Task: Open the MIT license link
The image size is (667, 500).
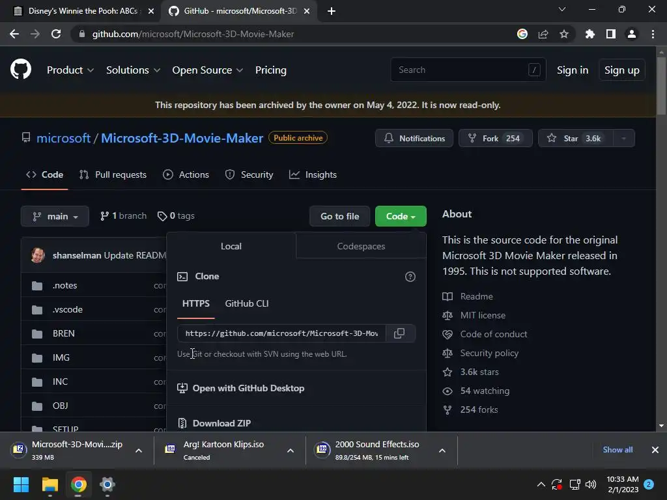Action: (x=483, y=316)
